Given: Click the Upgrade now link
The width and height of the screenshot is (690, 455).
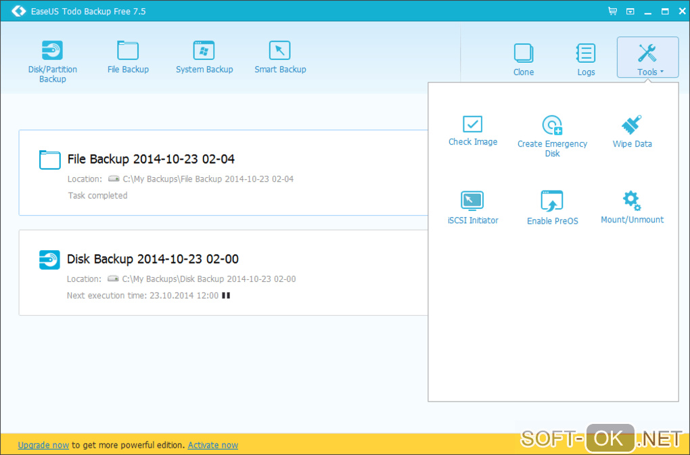Looking at the screenshot, I should 43,445.
